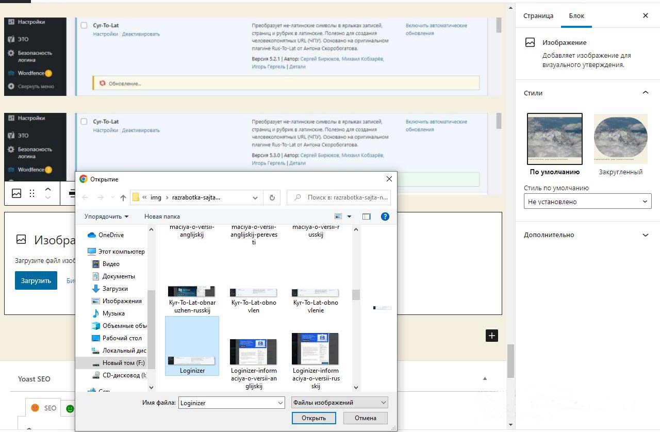Open help via the blue question mark icon
660x432 pixels.
click(x=385, y=217)
